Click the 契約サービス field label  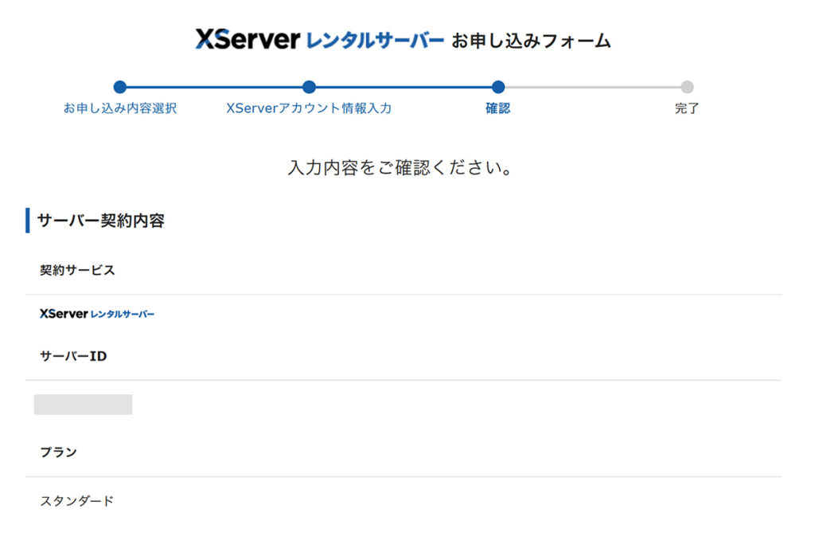click(x=77, y=270)
